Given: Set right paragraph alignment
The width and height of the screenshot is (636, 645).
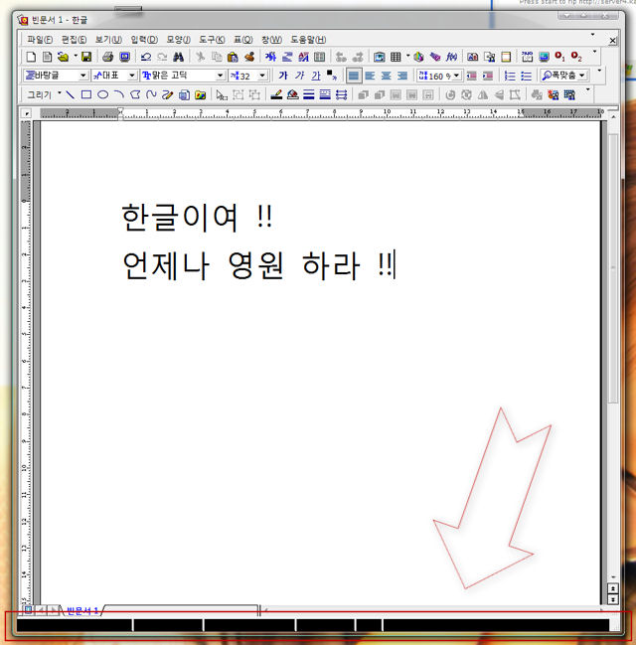Looking at the screenshot, I should (x=401, y=76).
